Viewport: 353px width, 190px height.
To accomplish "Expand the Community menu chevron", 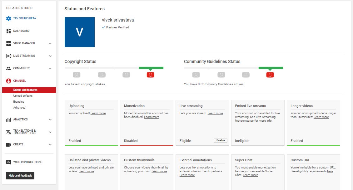I will click(50, 69).
